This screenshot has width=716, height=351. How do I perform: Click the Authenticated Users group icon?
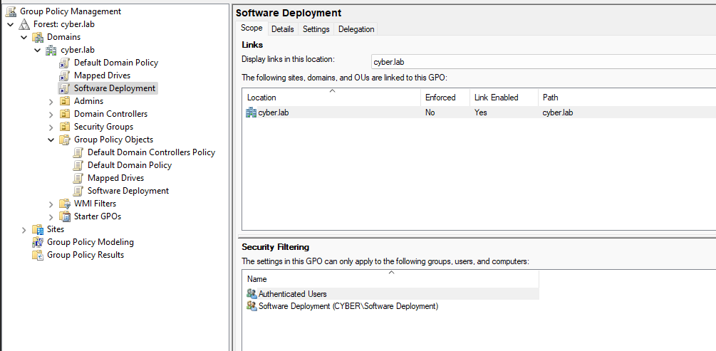pyautogui.click(x=251, y=294)
